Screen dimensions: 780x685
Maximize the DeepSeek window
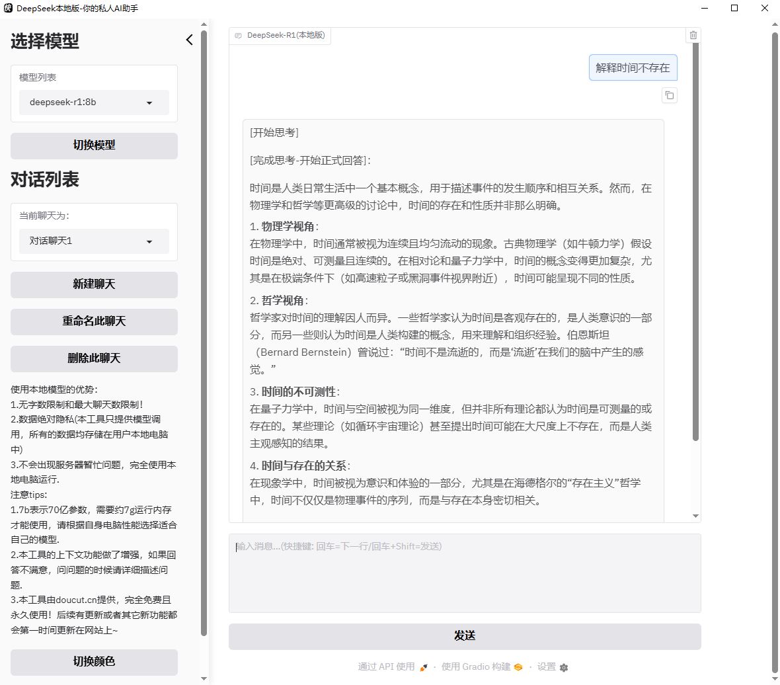click(734, 8)
